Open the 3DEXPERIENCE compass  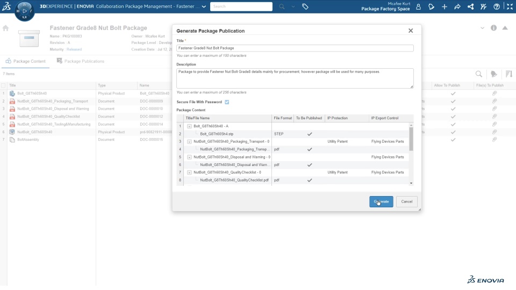click(x=25, y=11)
